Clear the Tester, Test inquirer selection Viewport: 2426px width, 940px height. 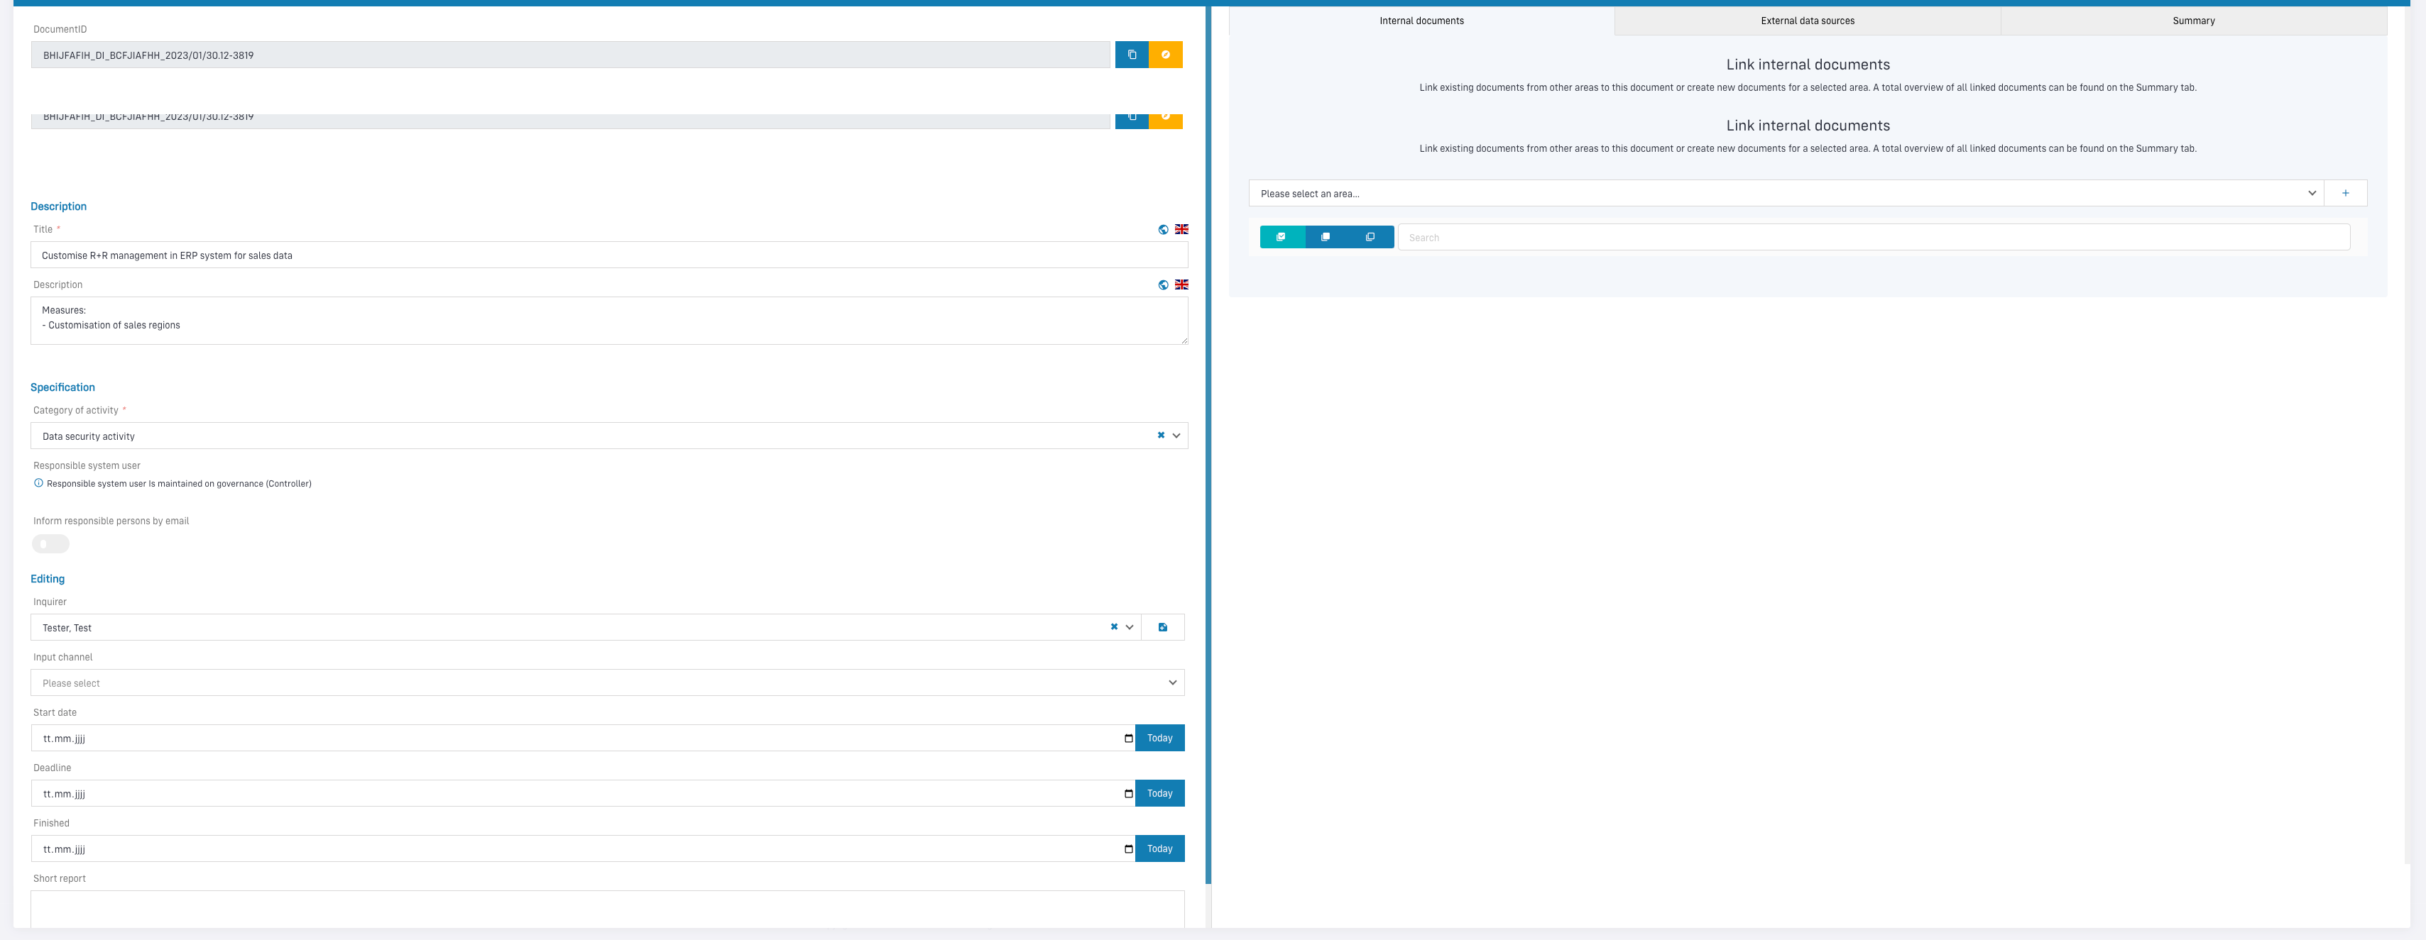click(1113, 626)
